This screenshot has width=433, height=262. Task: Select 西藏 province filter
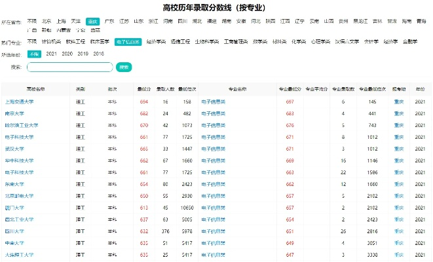95,30
